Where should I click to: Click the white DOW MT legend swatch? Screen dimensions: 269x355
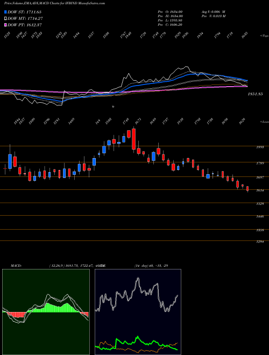[5, 19]
